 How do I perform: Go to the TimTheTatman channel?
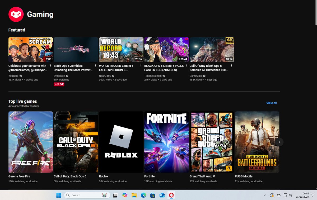tap(153, 76)
